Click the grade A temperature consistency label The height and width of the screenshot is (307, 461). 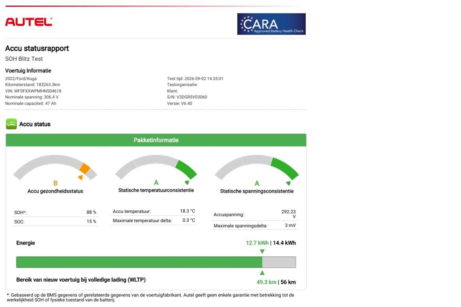156,183
